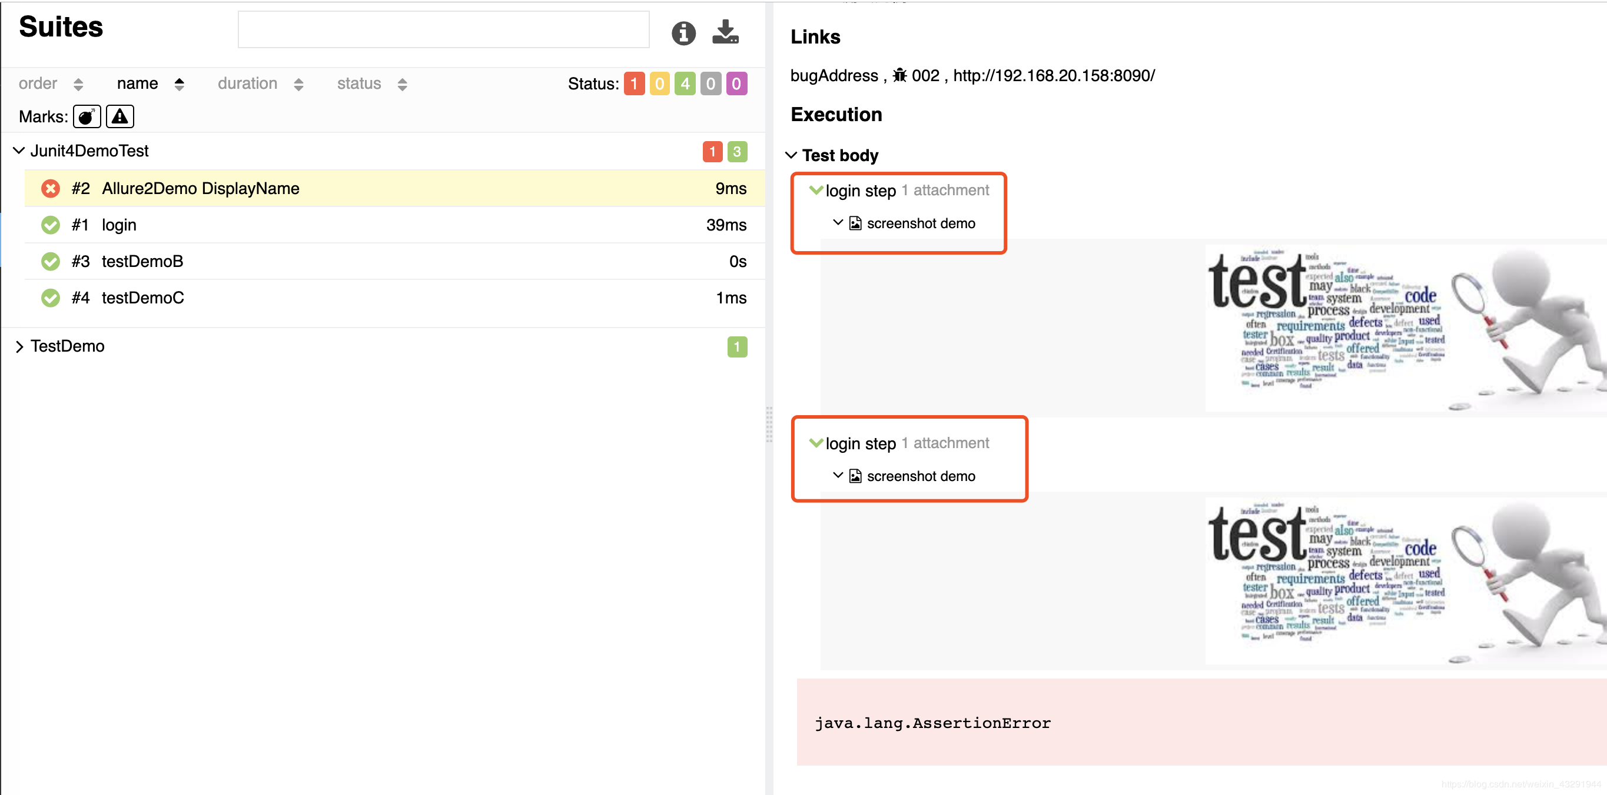1607x795 pixels.
Task: Toggle the flaky bomb mark filter
Action: [x=87, y=116]
